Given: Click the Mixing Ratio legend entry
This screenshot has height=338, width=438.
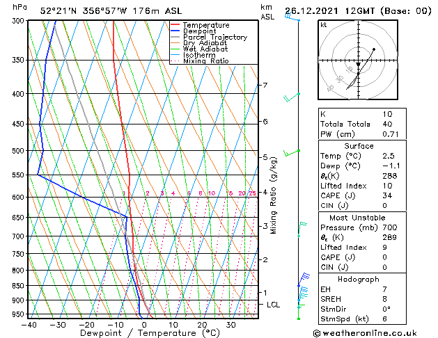Looking at the screenshot, I should 205,61.
